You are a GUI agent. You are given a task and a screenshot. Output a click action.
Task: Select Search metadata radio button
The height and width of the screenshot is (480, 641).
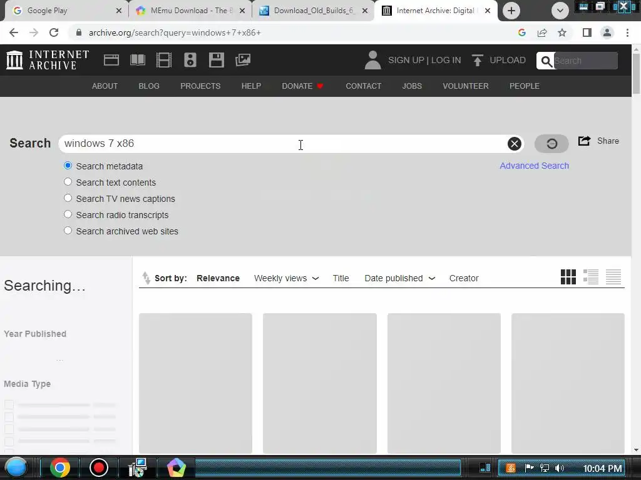point(68,166)
